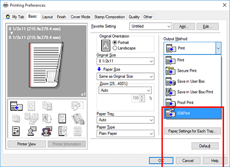Switch to the Finish tab

pos(61,17)
